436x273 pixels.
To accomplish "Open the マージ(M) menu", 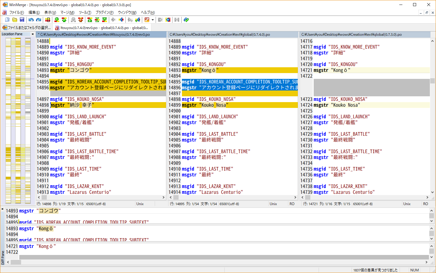I will (x=67, y=13).
